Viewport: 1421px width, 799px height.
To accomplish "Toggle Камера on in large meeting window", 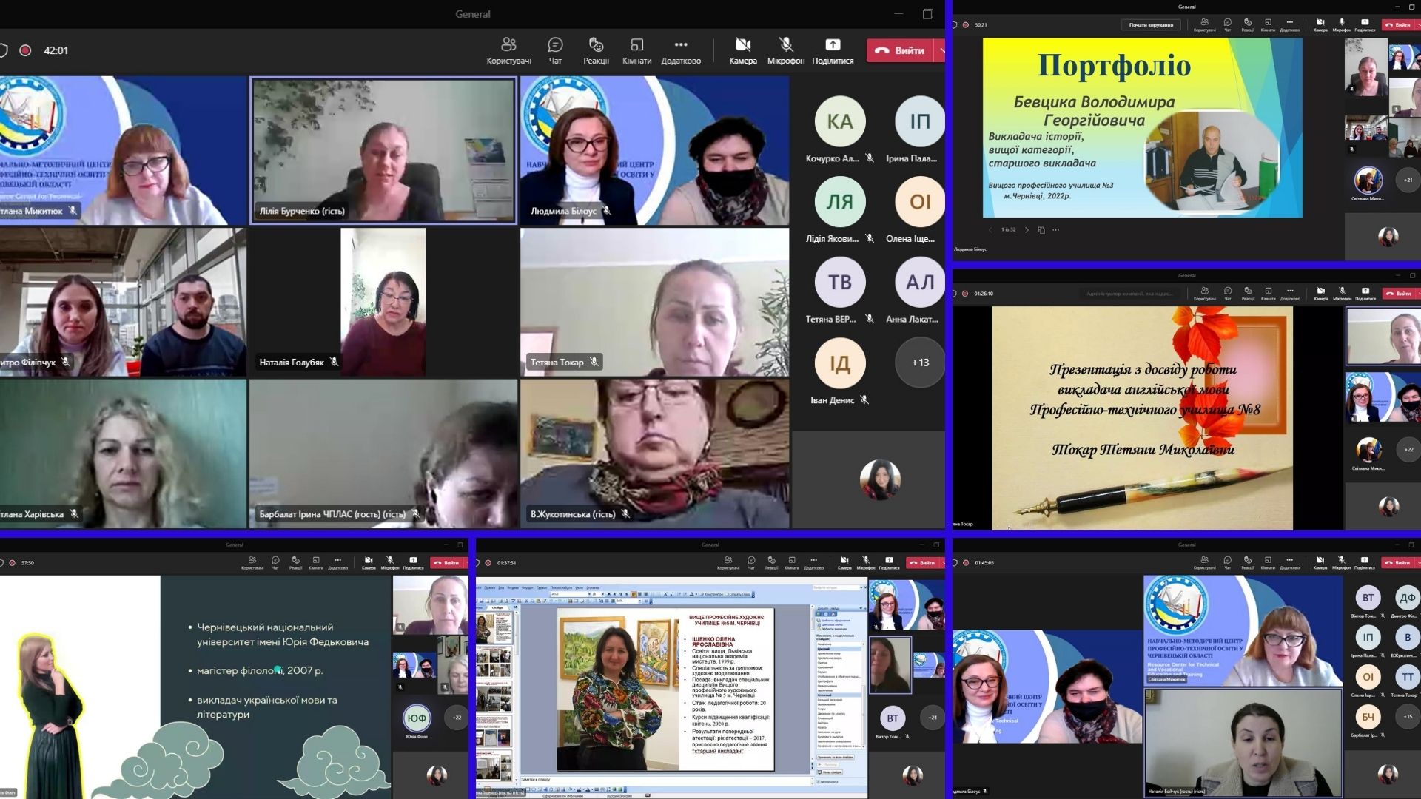I will click(x=743, y=50).
